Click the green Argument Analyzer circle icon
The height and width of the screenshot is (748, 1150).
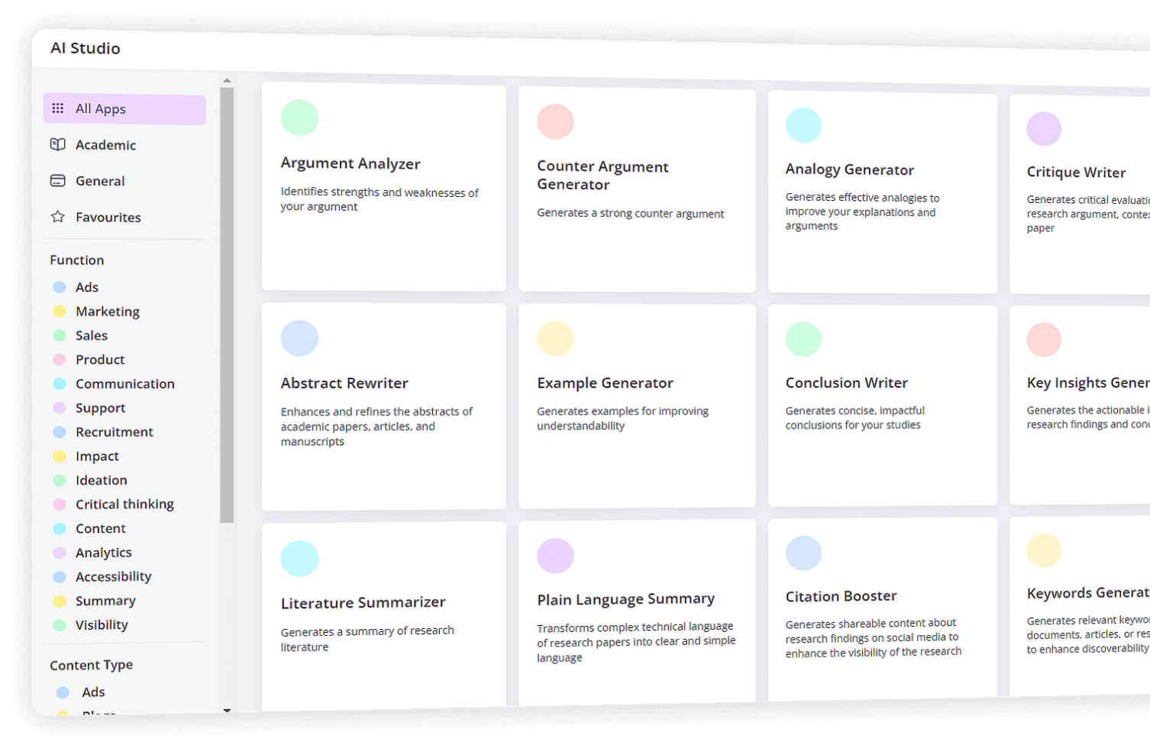click(299, 118)
